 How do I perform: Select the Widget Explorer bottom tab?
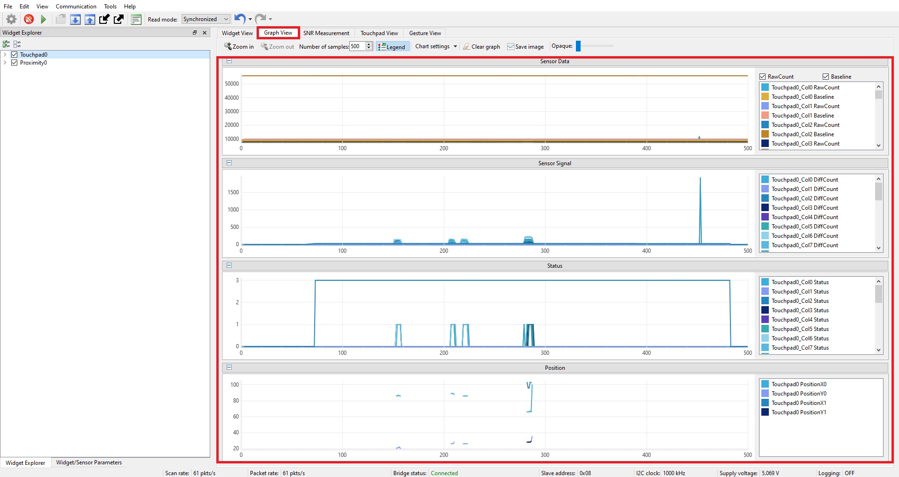[x=25, y=462]
